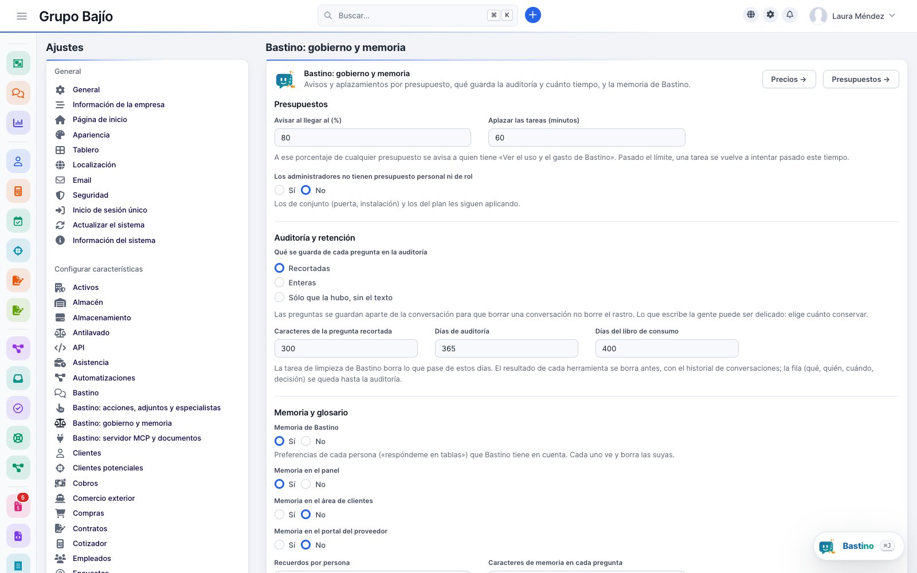Open the Bastino assistant floating button
The height and width of the screenshot is (573, 917).
pos(858,546)
